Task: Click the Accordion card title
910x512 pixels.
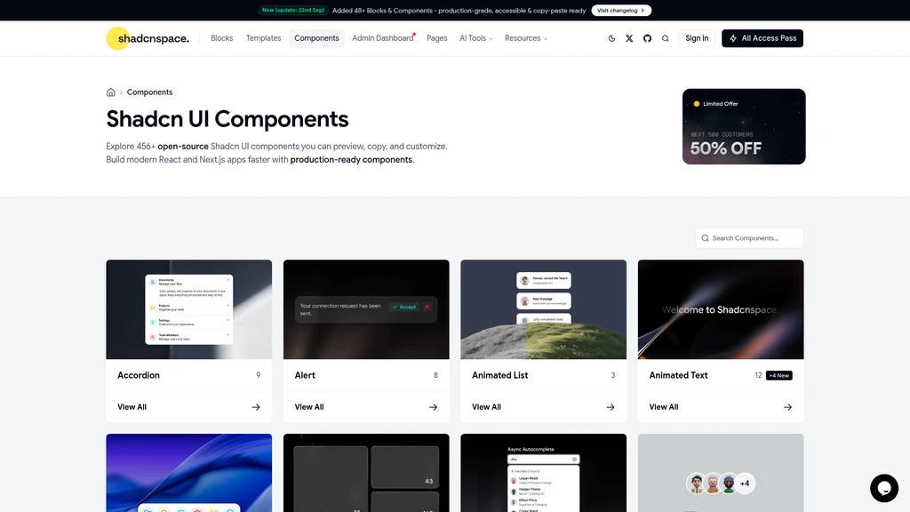Action: [139, 376]
